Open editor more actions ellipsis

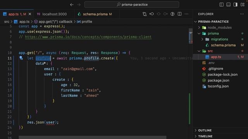tap(186, 14)
